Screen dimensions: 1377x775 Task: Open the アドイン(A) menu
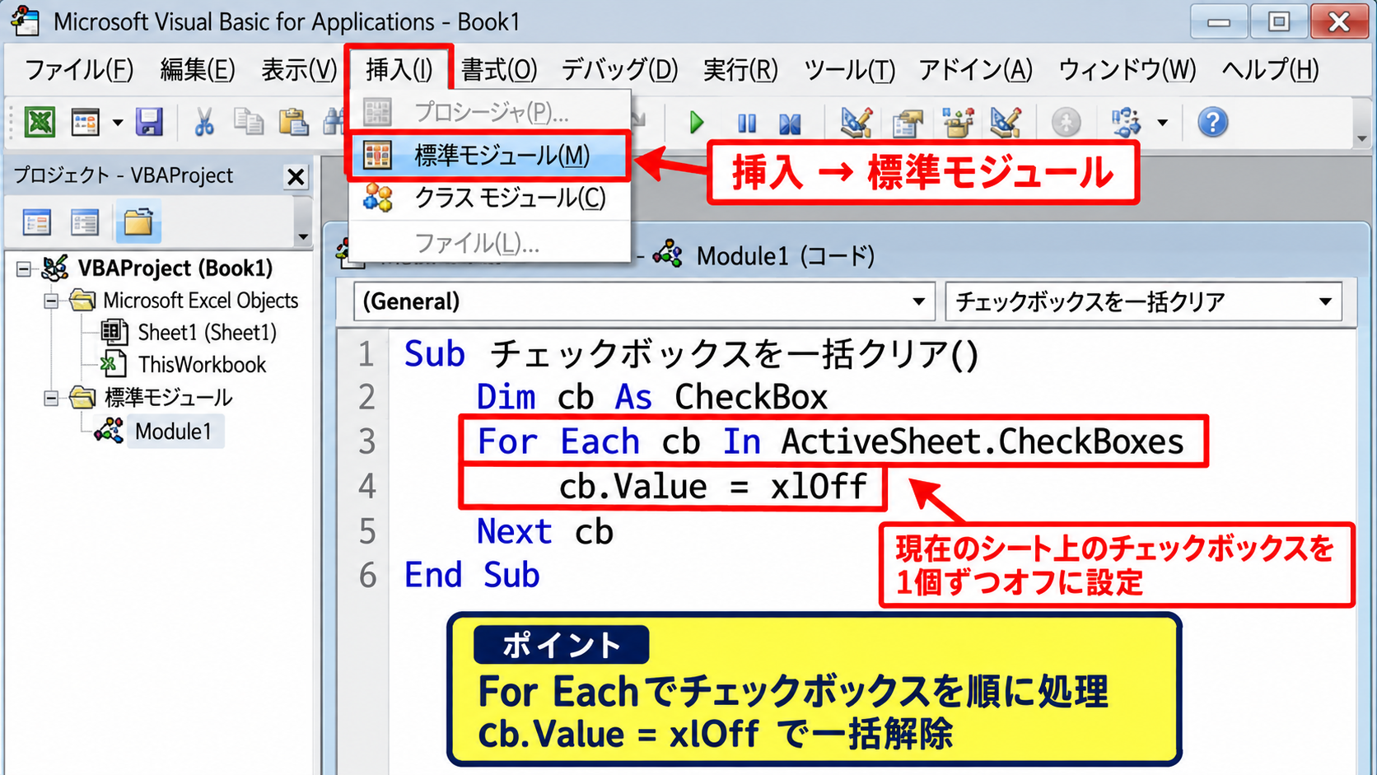[975, 70]
